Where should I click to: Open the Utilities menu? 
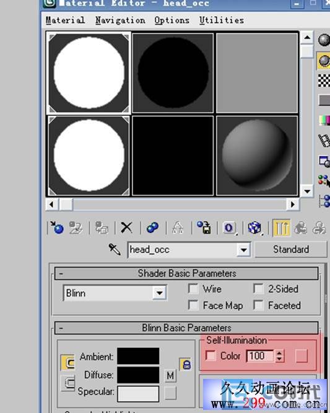click(x=221, y=20)
